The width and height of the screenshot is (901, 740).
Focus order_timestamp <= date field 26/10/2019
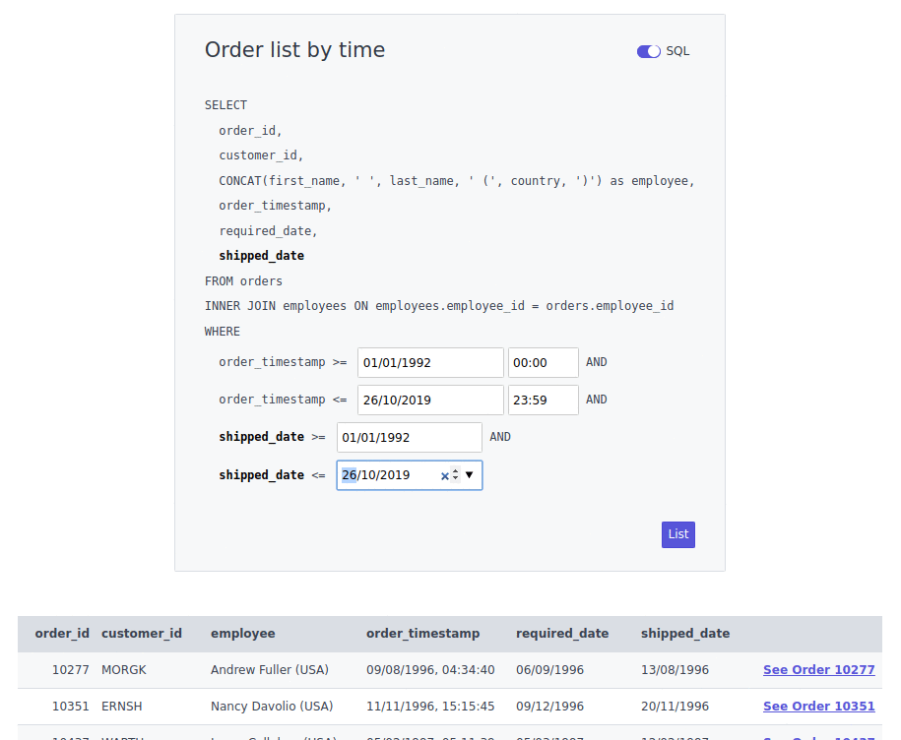click(x=430, y=400)
